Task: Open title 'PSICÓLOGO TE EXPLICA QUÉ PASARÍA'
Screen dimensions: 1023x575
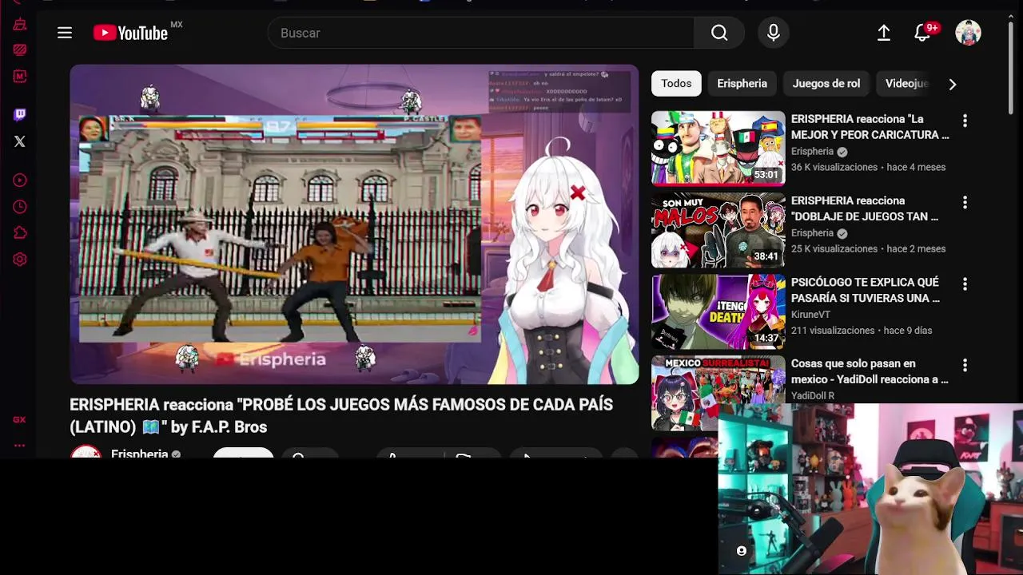Action: pyautogui.click(x=866, y=289)
